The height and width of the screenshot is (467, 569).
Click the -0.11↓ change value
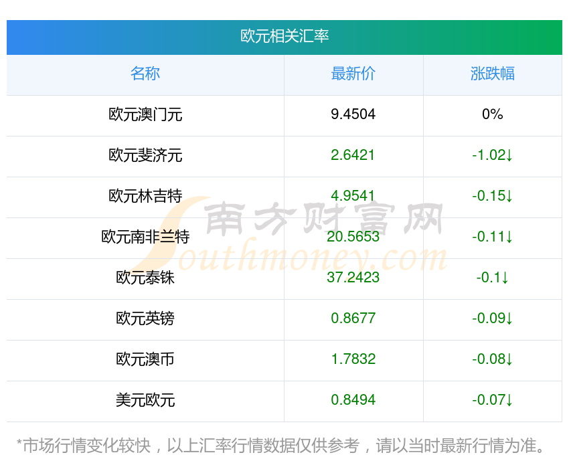493,237
